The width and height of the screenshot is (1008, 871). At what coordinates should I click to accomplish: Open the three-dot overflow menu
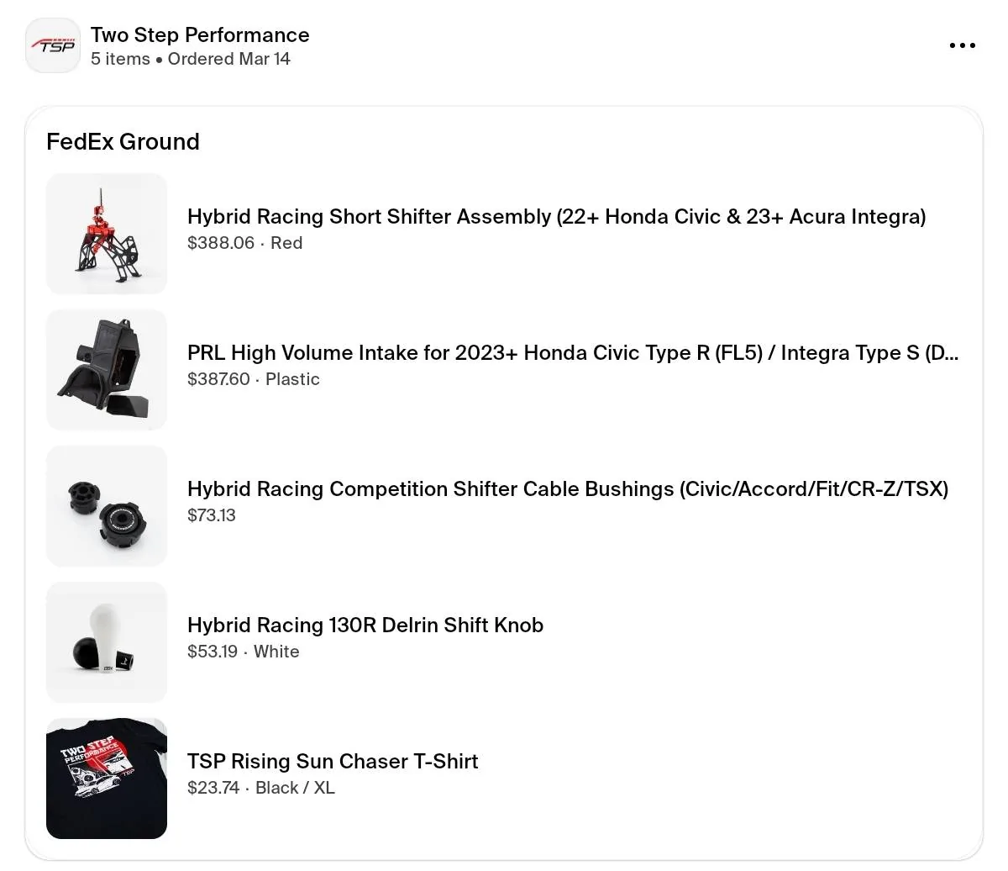click(962, 45)
